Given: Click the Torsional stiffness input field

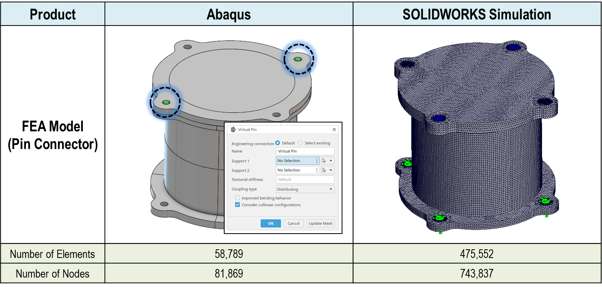Looking at the screenshot, I should point(305,179).
